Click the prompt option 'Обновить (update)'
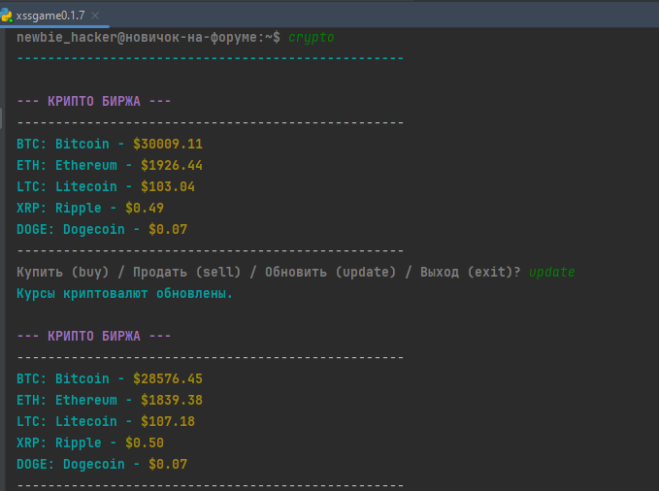Screen dimensions: 659x491 click(330, 272)
